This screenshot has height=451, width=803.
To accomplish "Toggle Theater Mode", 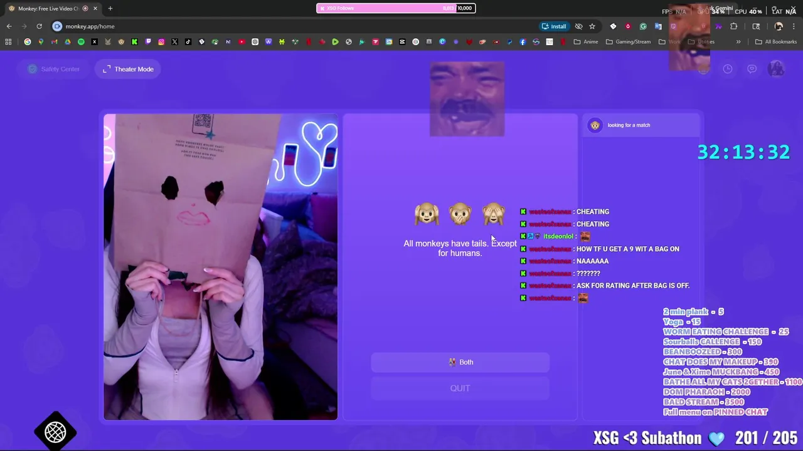I will pyautogui.click(x=128, y=69).
